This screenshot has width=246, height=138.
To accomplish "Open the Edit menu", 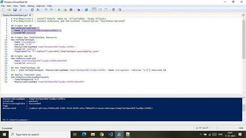I will [9, 6].
